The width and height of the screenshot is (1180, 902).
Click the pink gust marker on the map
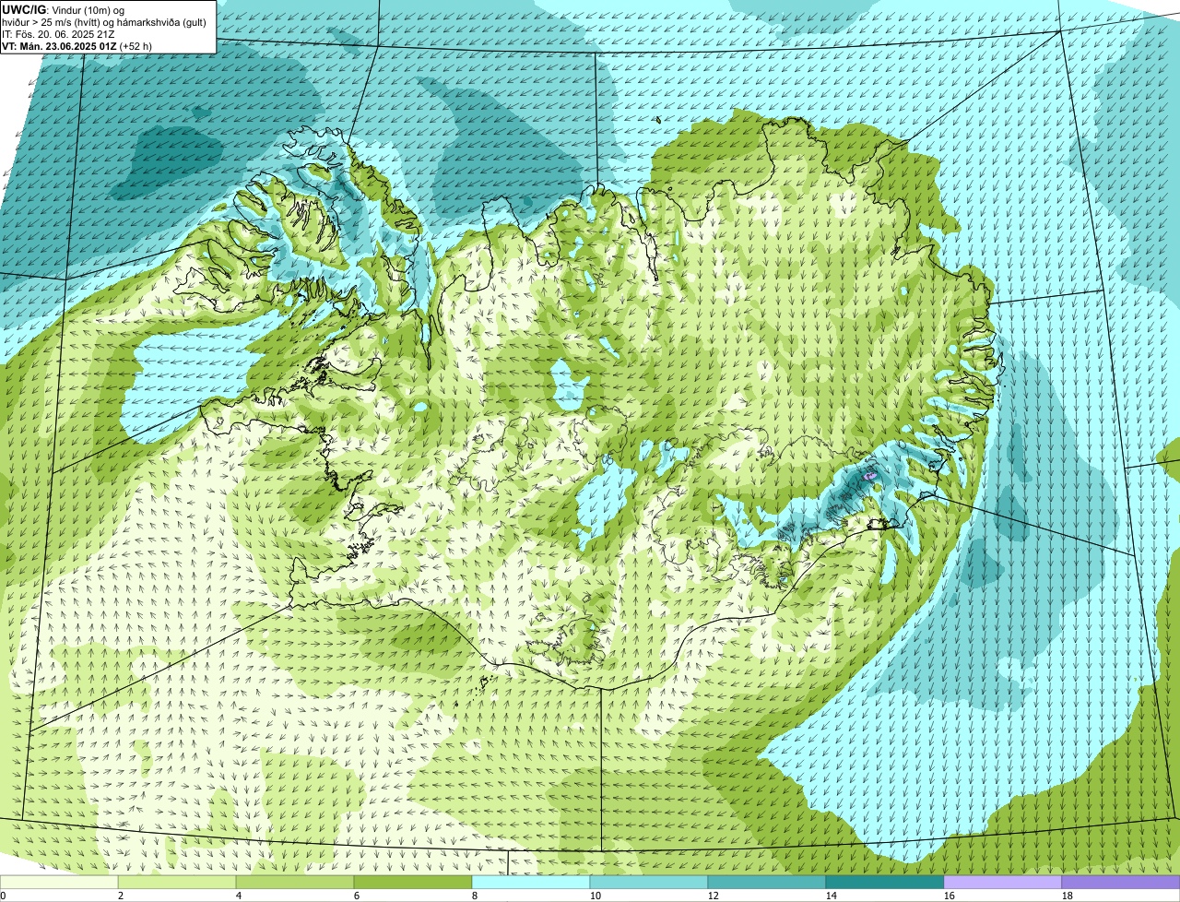(x=870, y=476)
